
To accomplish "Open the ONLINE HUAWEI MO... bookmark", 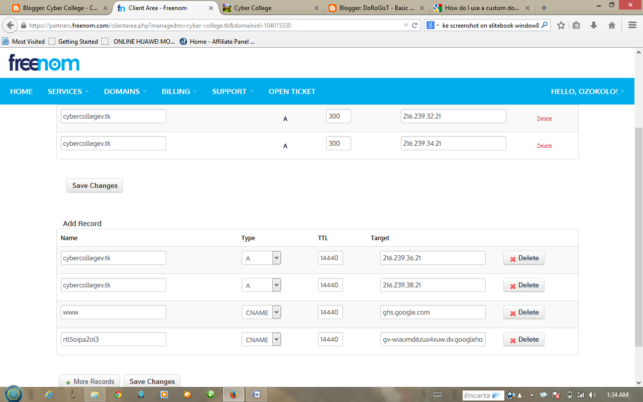I will point(139,42).
